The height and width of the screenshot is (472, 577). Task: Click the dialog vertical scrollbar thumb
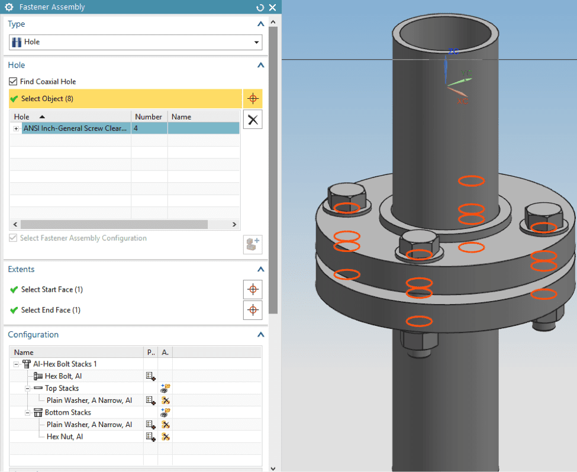(273, 170)
